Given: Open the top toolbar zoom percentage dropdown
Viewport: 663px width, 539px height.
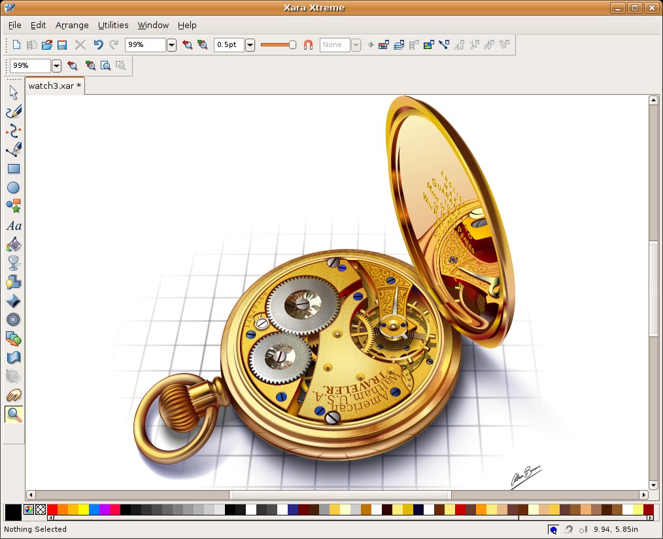Looking at the screenshot, I should [171, 45].
